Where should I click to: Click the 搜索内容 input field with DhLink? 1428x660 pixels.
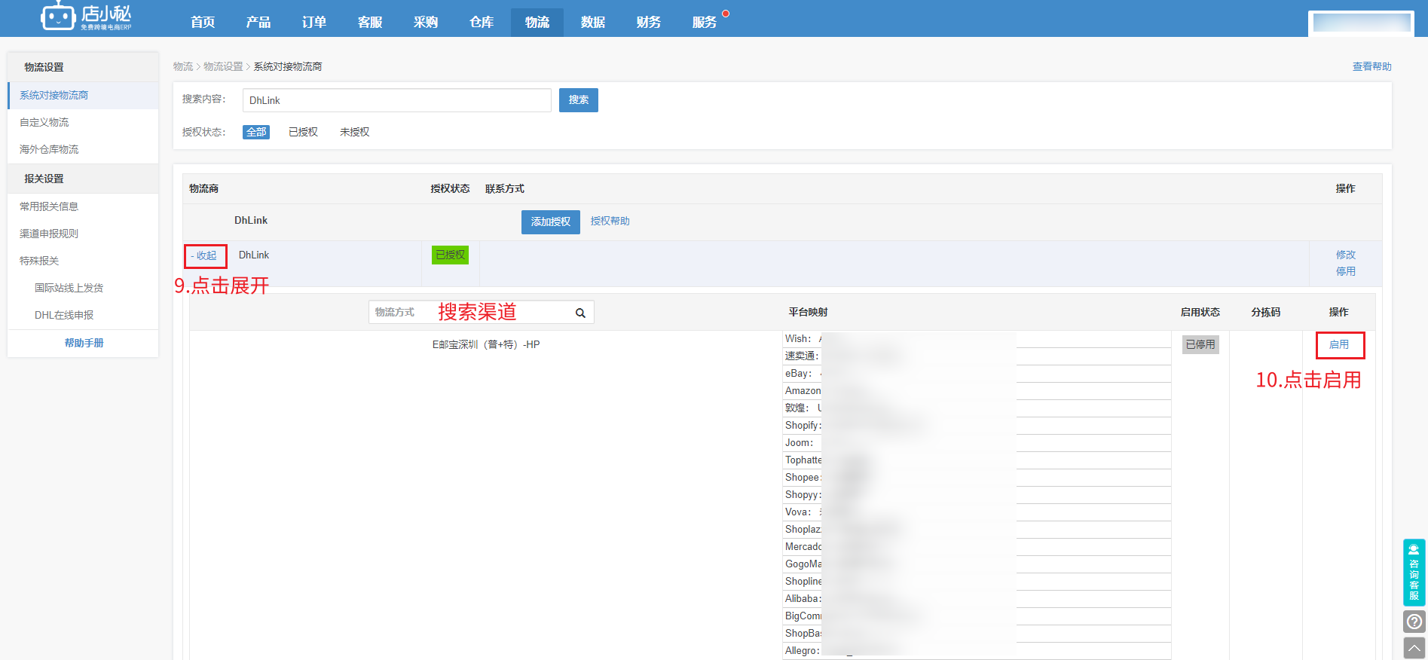(x=397, y=100)
